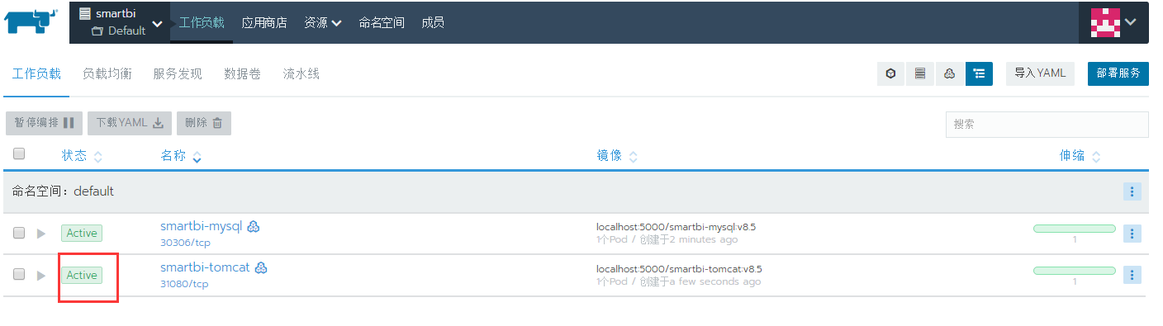
Task: Sort by the 伸缩 column
Action: click(x=1080, y=156)
